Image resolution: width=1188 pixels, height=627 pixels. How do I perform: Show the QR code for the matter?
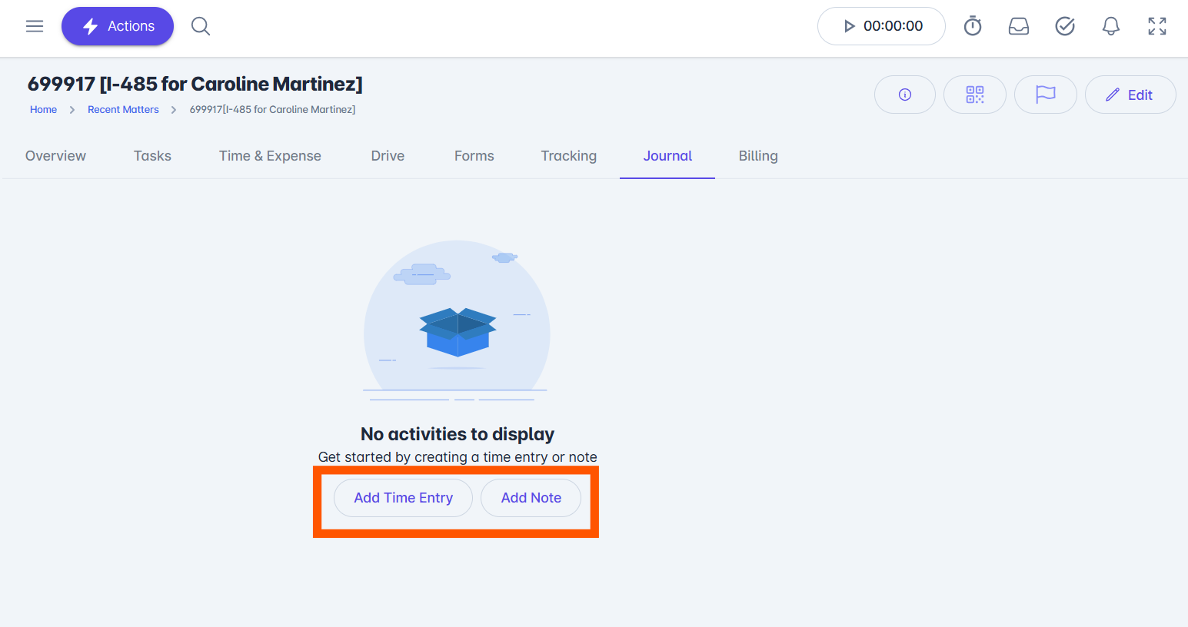pyautogui.click(x=975, y=95)
